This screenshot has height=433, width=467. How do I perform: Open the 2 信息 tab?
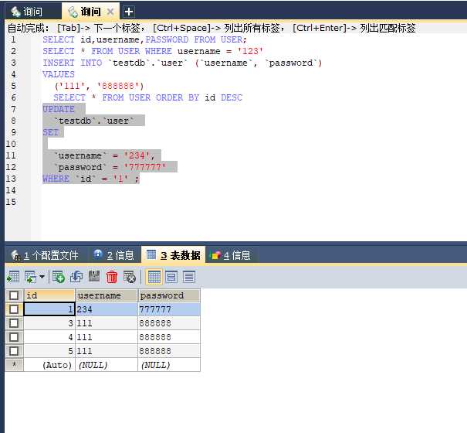tap(114, 255)
